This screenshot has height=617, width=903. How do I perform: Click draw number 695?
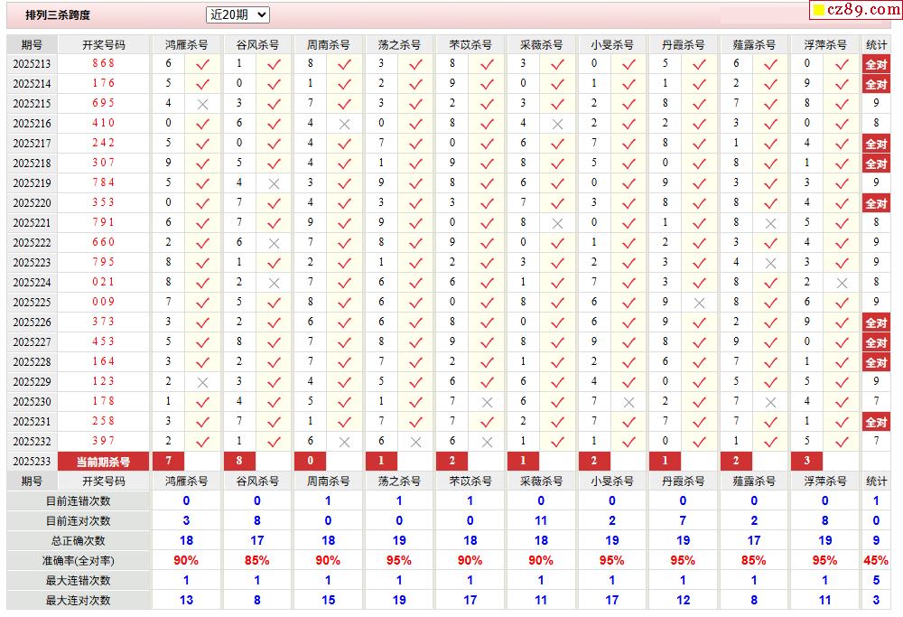[x=104, y=103]
